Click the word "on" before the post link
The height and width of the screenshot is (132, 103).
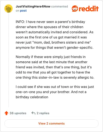point(18,11)
